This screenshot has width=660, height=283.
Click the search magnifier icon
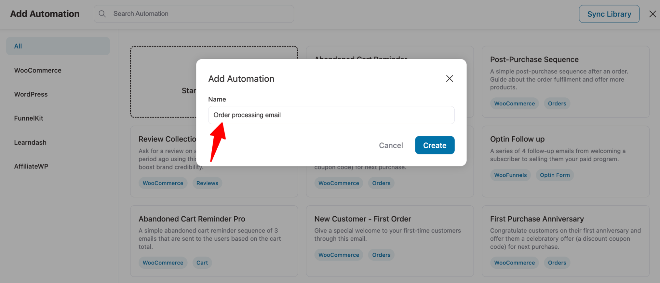point(102,14)
